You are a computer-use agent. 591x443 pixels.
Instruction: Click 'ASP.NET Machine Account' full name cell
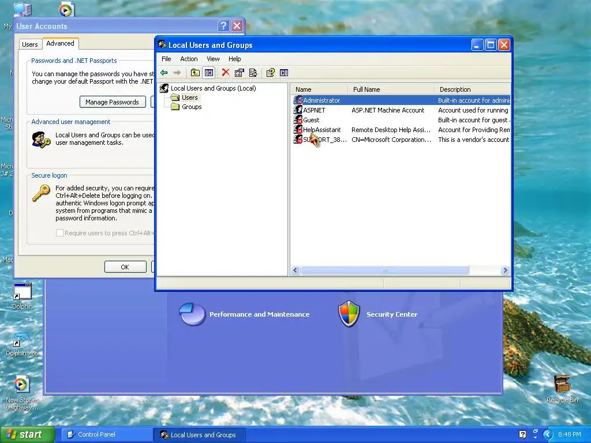[388, 110]
